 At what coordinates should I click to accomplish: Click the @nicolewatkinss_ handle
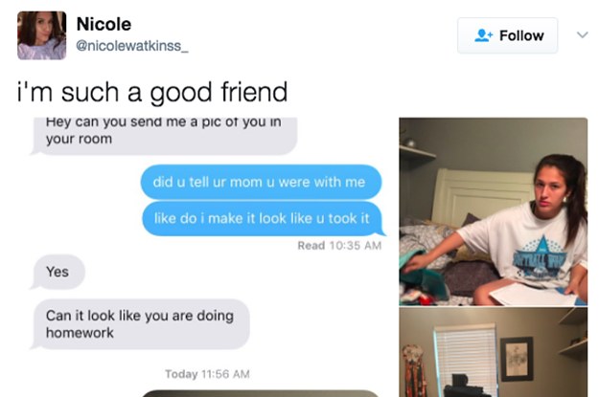[132, 46]
